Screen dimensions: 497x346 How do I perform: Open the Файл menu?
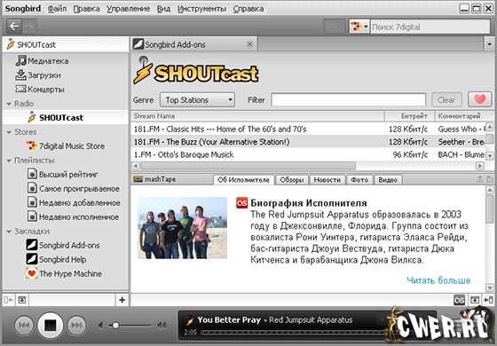click(57, 9)
